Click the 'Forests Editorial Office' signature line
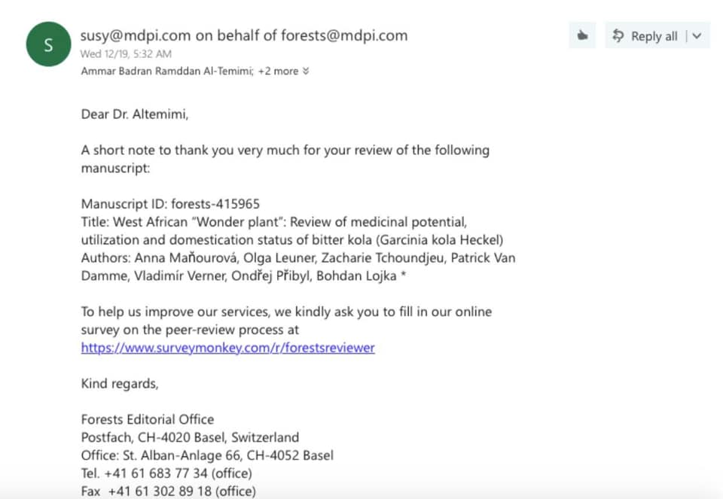 click(x=148, y=419)
